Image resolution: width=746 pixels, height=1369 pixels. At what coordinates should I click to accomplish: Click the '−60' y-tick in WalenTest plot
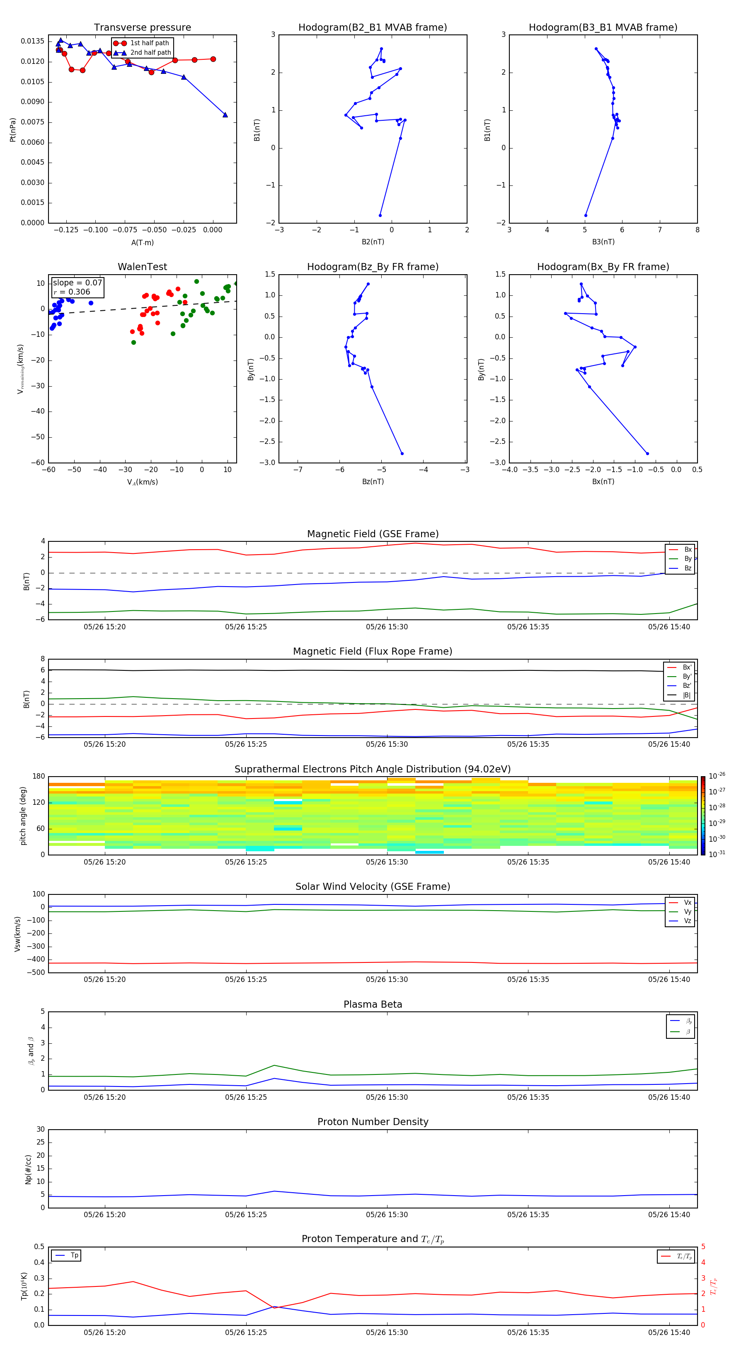[38, 463]
